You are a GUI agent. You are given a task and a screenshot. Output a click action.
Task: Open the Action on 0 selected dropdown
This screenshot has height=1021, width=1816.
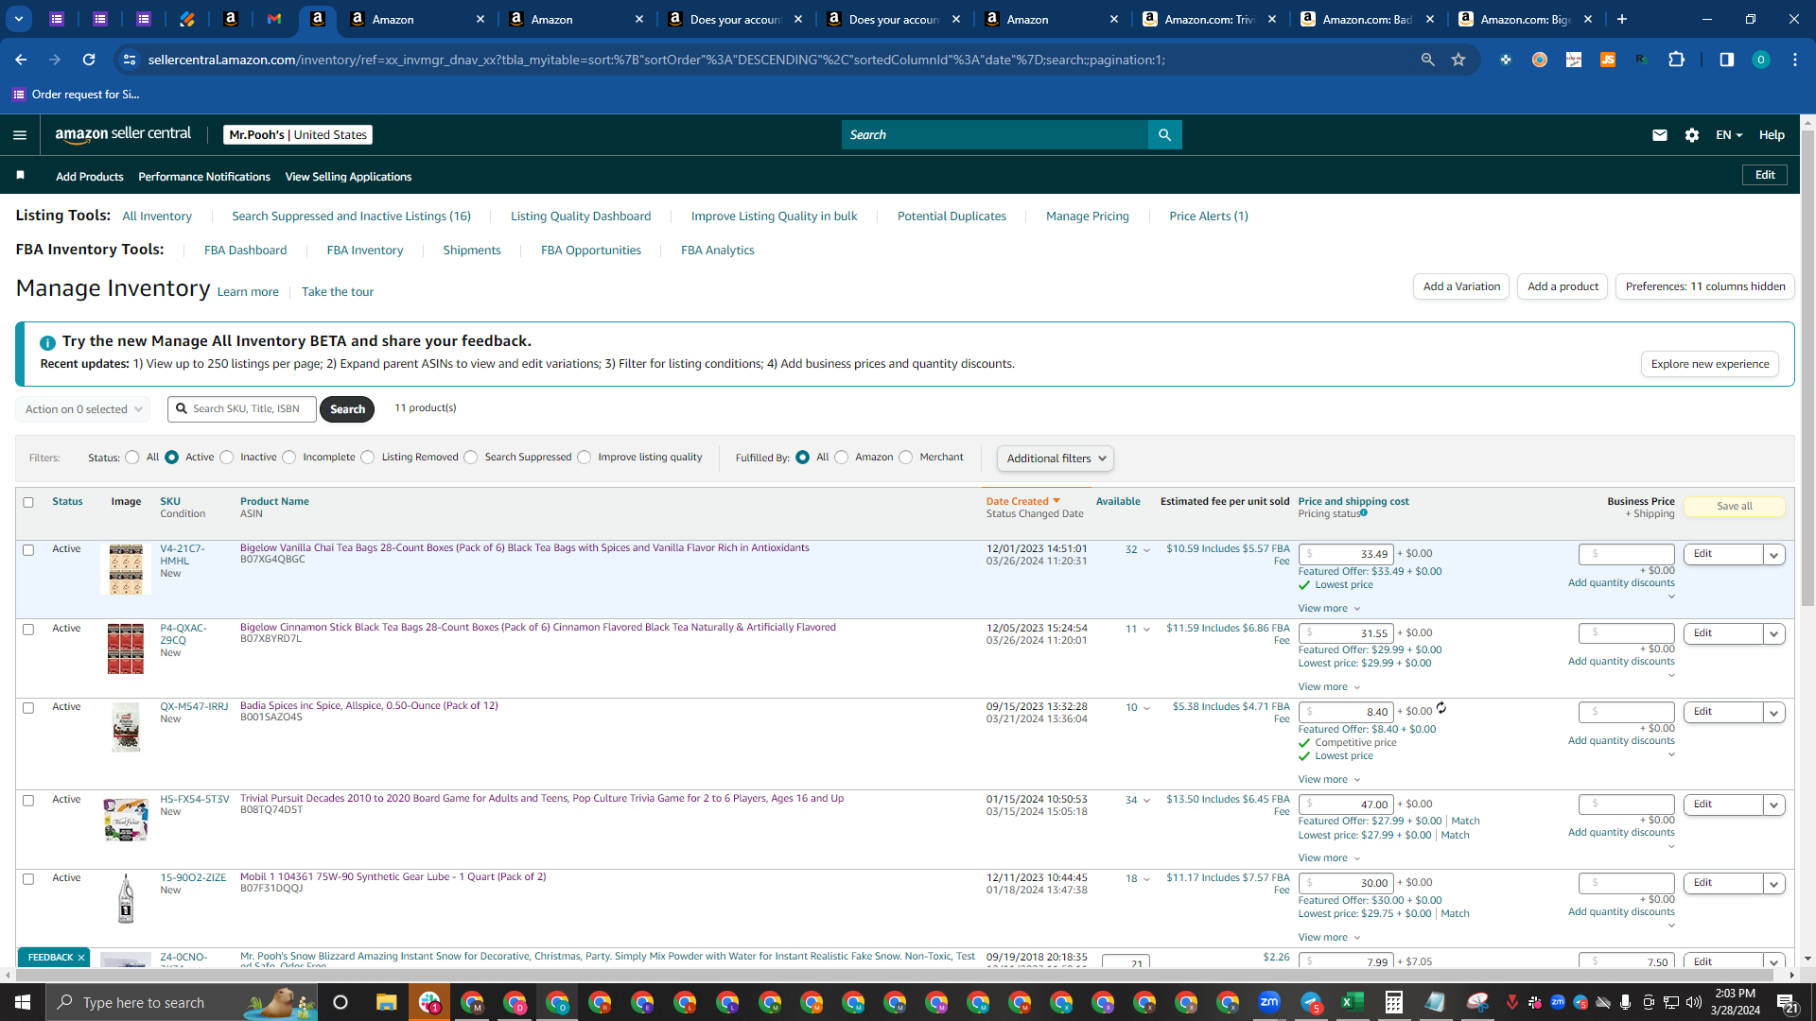click(x=83, y=409)
